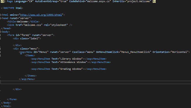
Task: Click the form id "form1" value
Action: point(25,35)
